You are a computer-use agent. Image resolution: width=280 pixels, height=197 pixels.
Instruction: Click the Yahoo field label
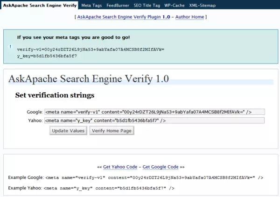(35, 120)
